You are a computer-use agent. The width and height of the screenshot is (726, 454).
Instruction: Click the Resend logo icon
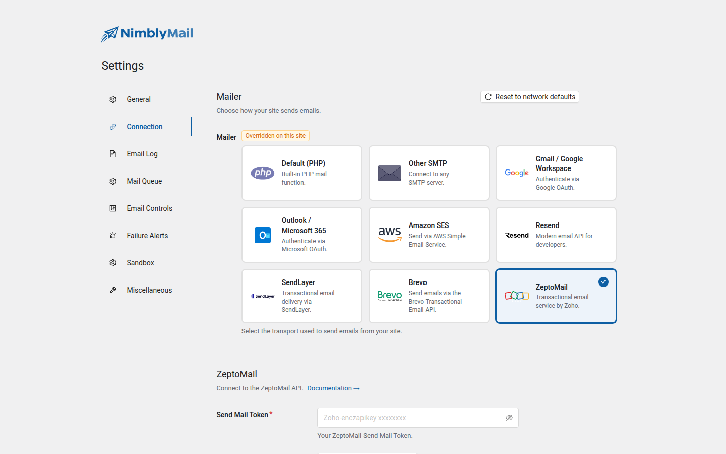(517, 235)
